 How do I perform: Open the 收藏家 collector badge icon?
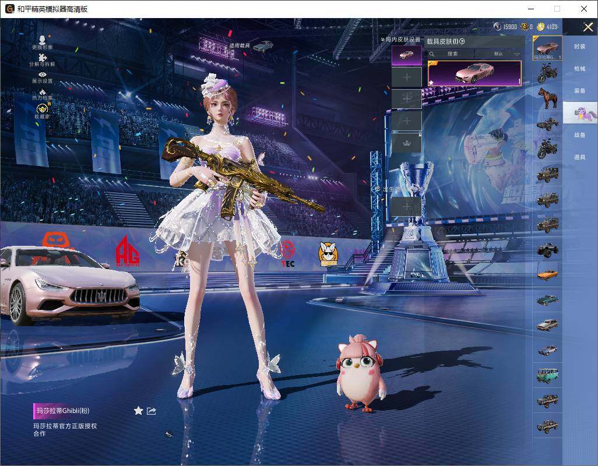[x=42, y=108]
